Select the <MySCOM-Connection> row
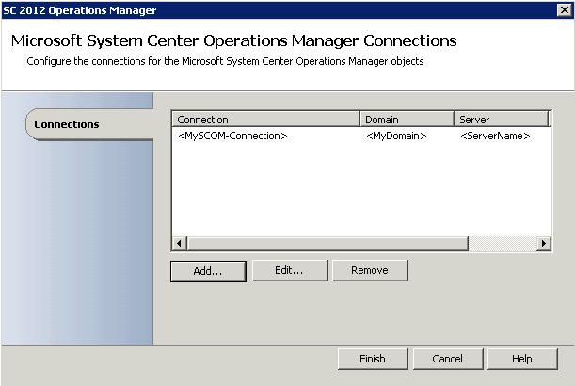 pos(361,137)
